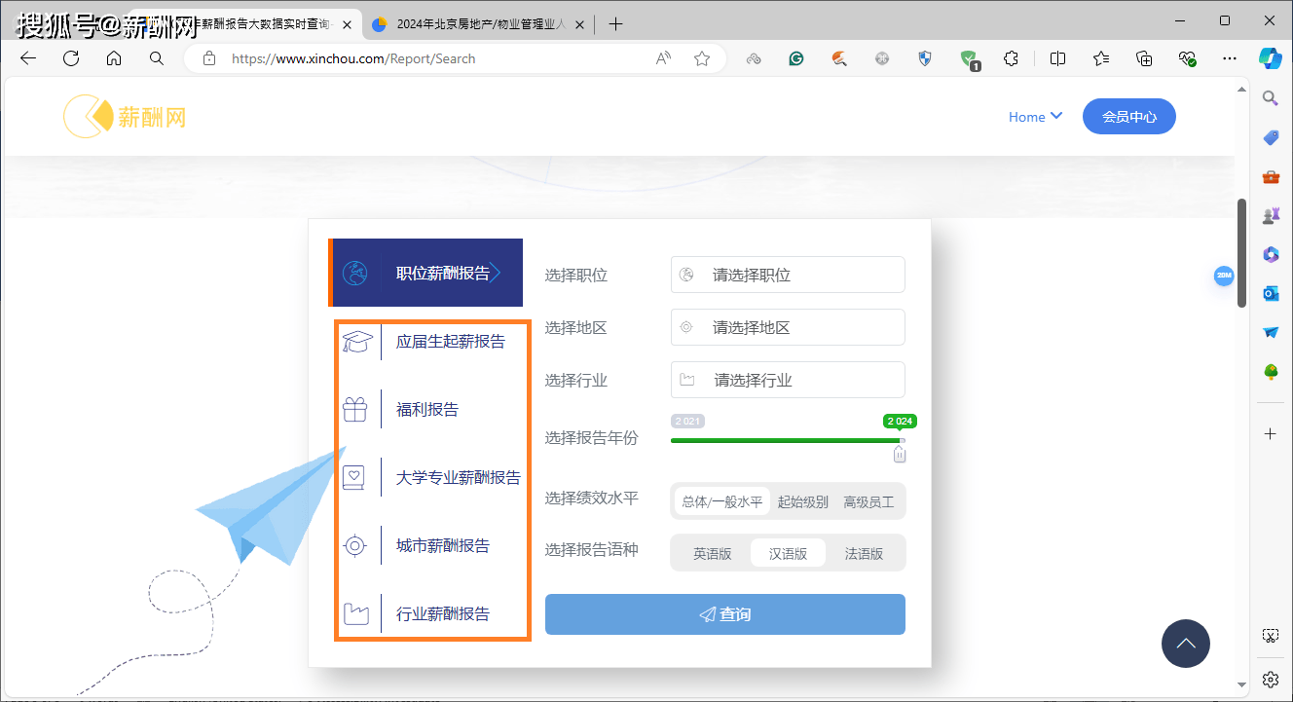Choose 法语版 report language
This screenshot has height=702, width=1293.
[x=864, y=553]
